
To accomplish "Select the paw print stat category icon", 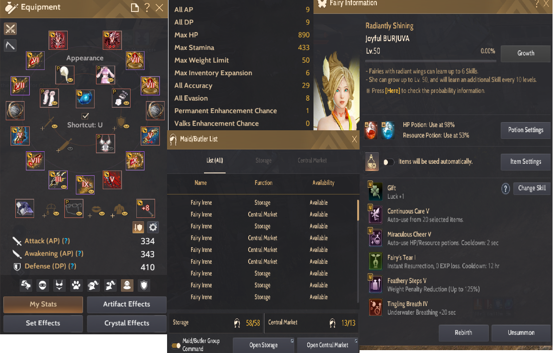I will coord(76,285).
